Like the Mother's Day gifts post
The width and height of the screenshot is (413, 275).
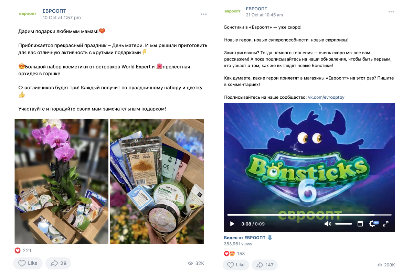point(28,263)
